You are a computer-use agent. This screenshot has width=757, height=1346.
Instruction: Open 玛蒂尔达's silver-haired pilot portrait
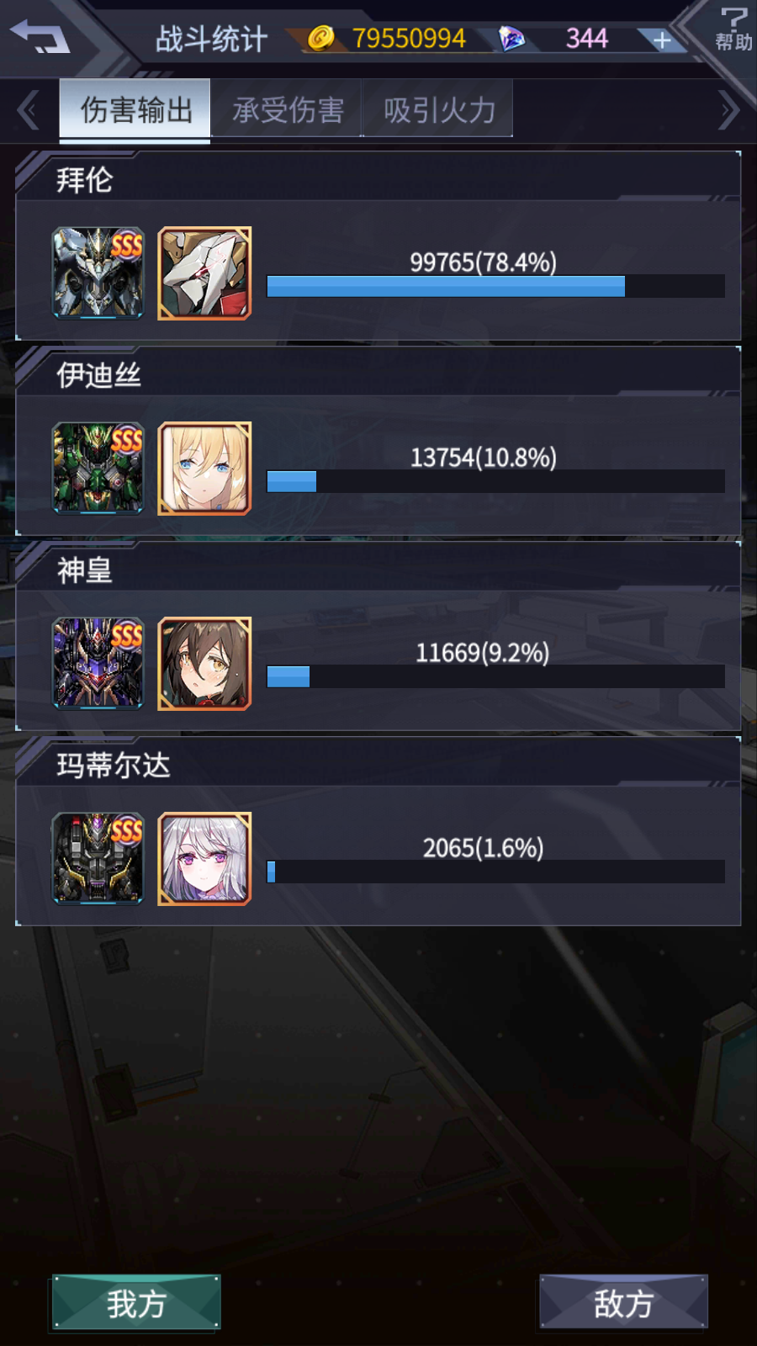(x=204, y=859)
